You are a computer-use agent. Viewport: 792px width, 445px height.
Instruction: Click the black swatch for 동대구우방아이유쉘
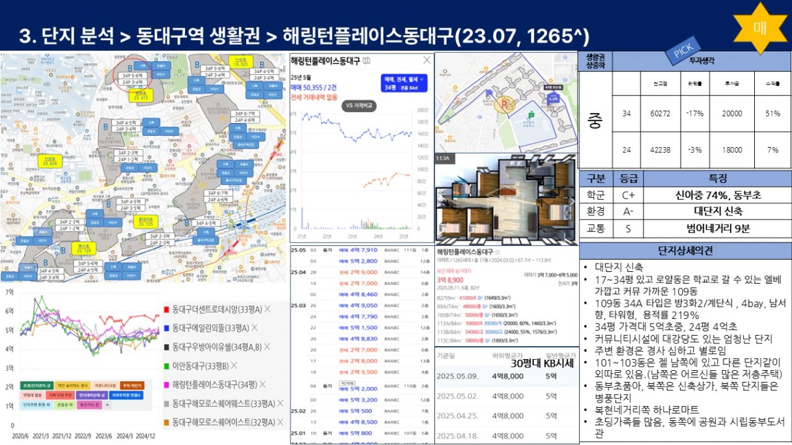(x=167, y=347)
